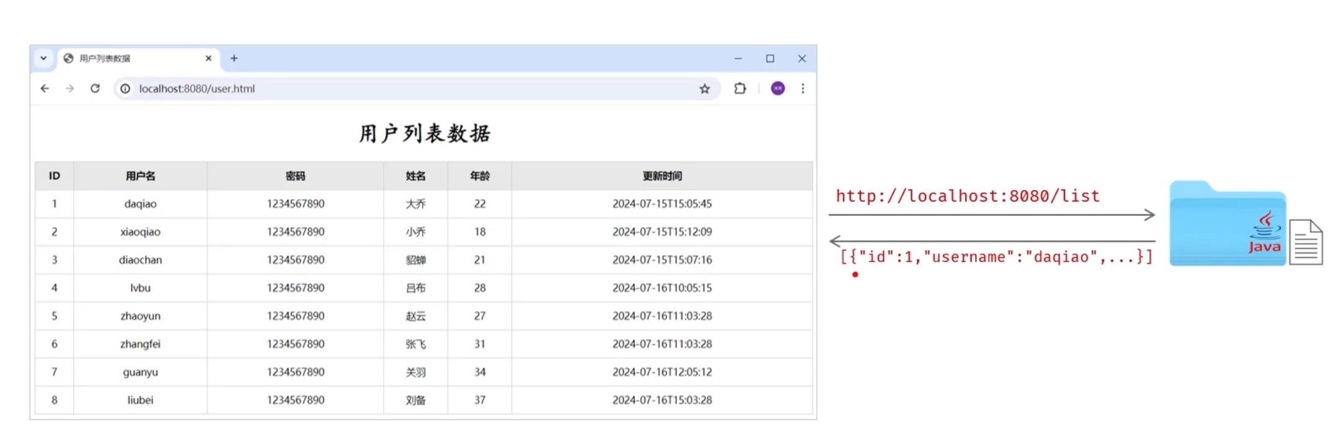Click the browser back arrow
Image resolution: width=1339 pixels, height=424 pixels.
point(45,89)
